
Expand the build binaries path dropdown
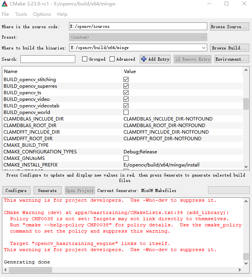pyautogui.click(x=204, y=48)
